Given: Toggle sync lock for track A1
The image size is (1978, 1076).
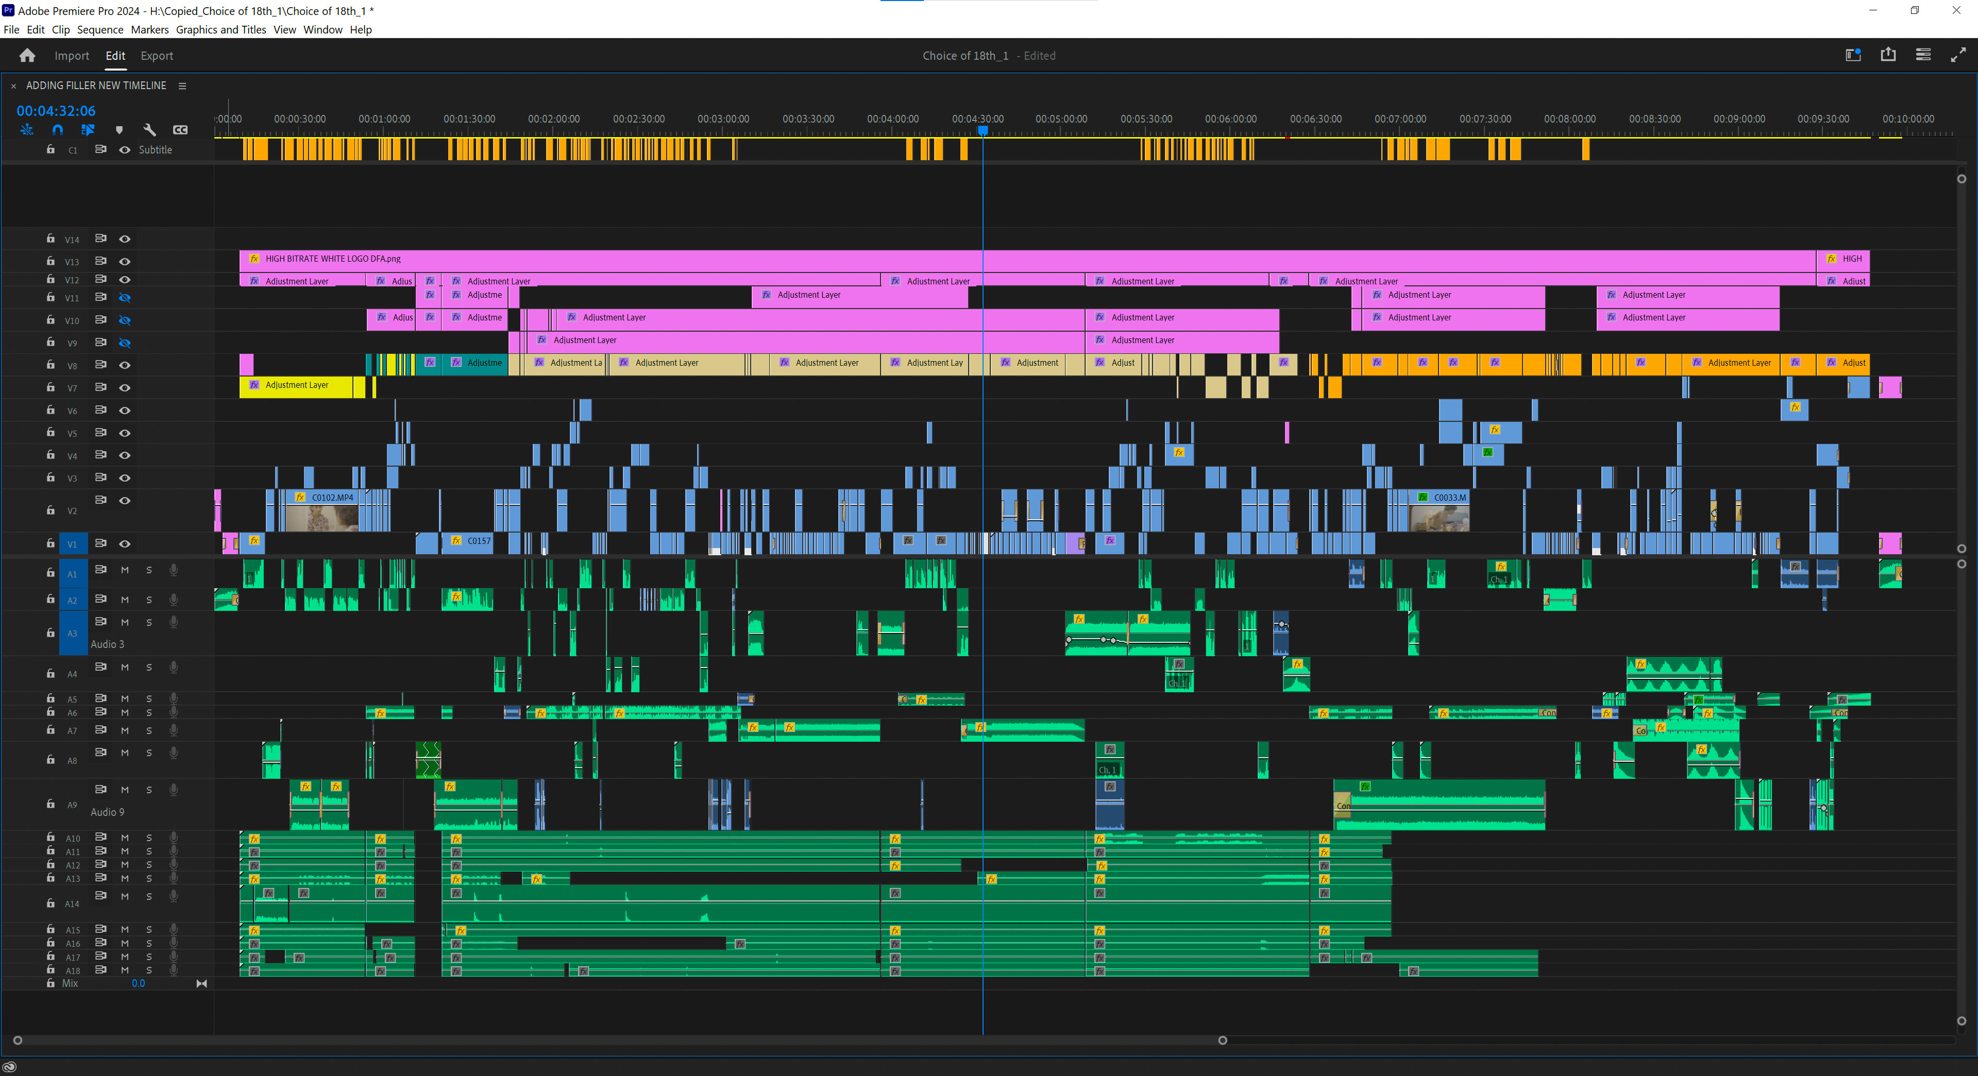Looking at the screenshot, I should click(100, 570).
